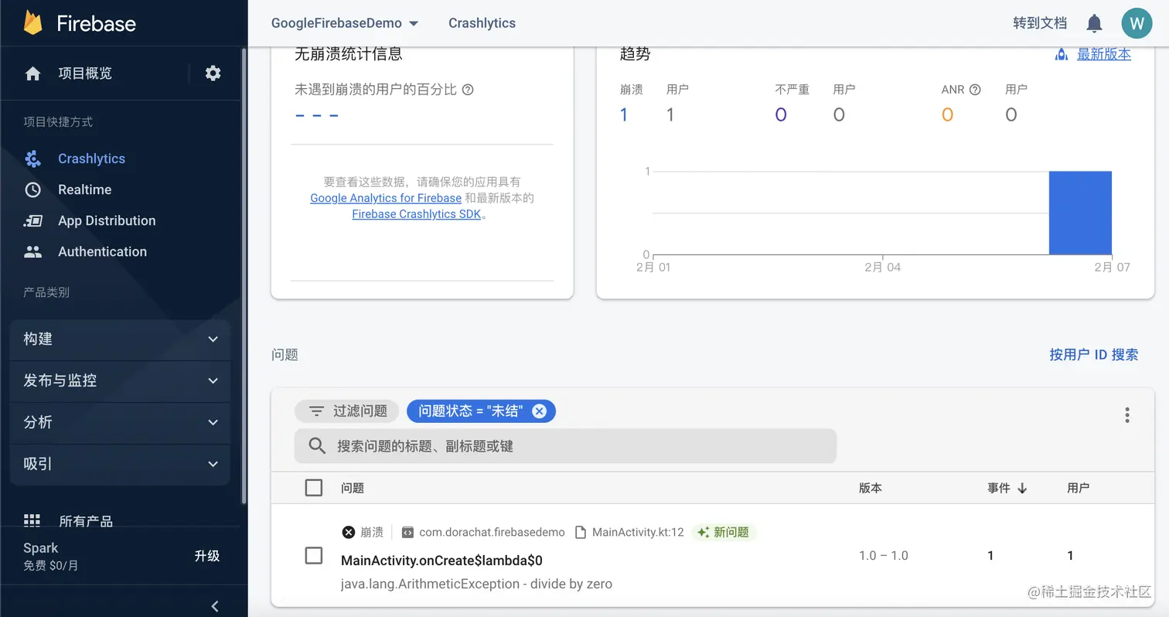Expand the 发布与监控 category
1169x617 pixels.
(120, 380)
